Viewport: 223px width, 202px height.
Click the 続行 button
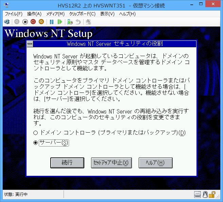click(x=67, y=163)
